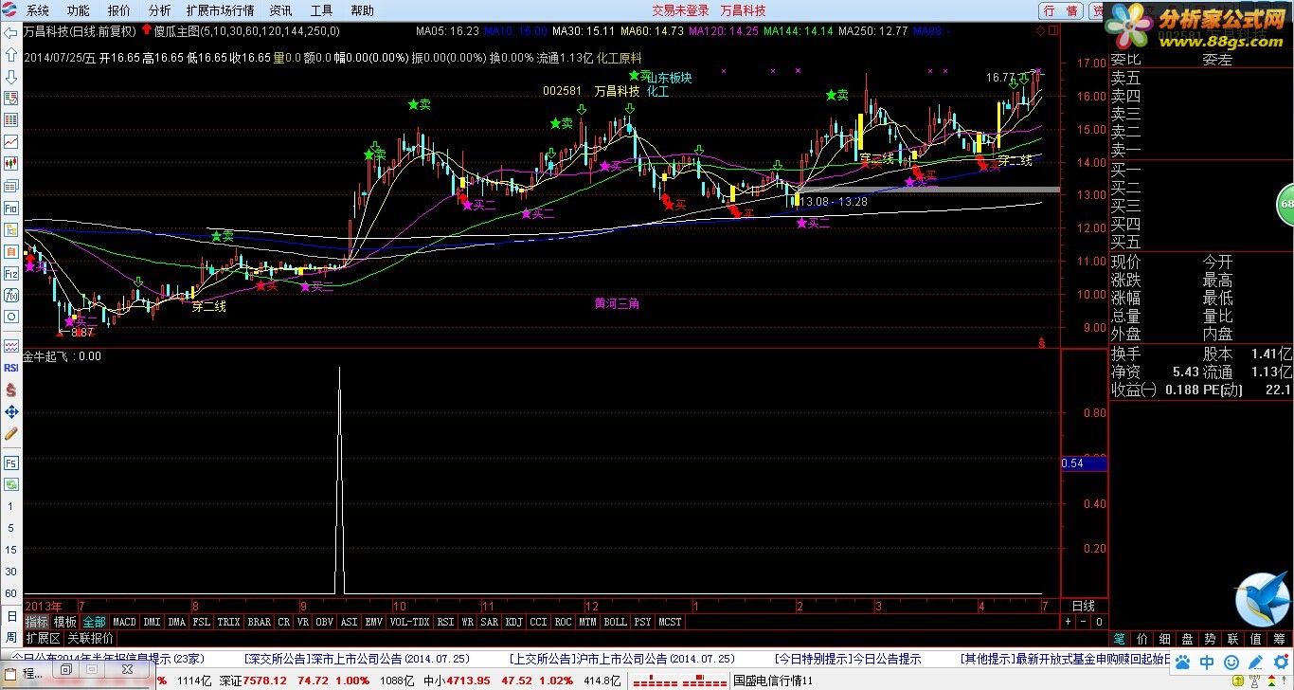Open the f(x) formula icon
The width and height of the screenshot is (1294, 690).
[x=10, y=295]
